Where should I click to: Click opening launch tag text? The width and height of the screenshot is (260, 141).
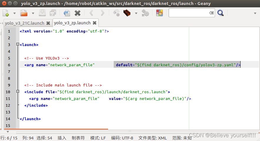coord(29,45)
